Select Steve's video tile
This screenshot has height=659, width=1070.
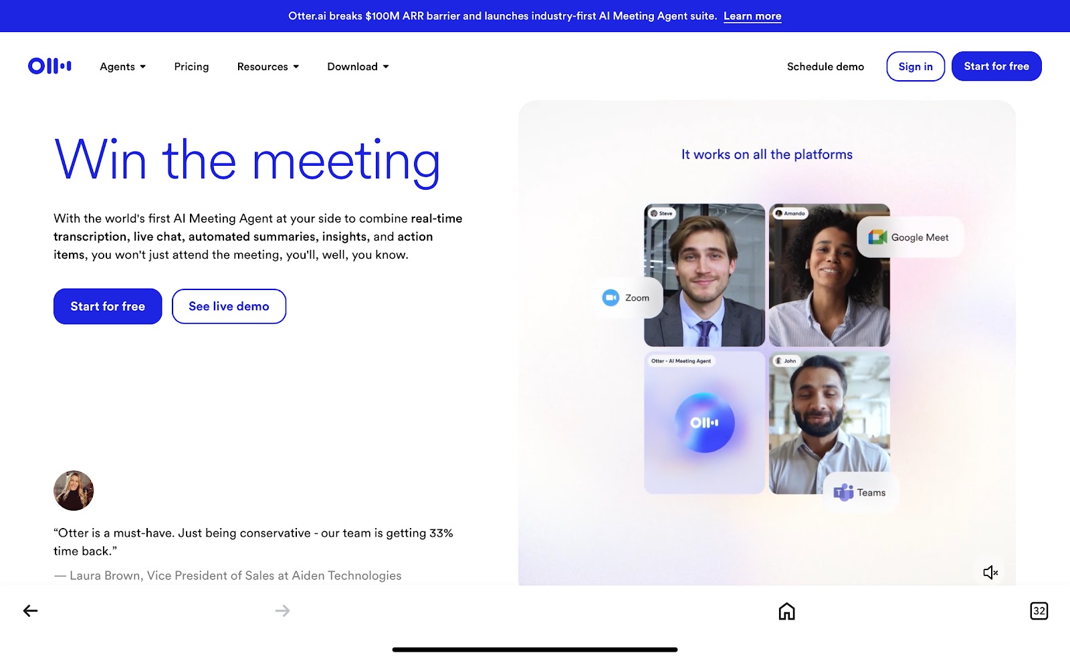point(704,275)
